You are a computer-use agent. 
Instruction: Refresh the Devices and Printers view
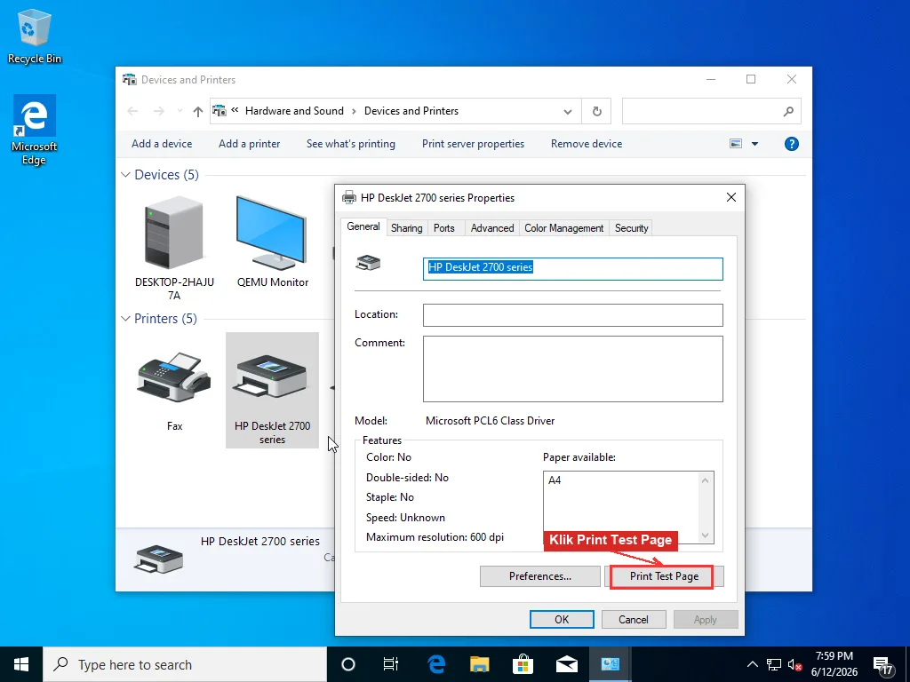click(596, 111)
